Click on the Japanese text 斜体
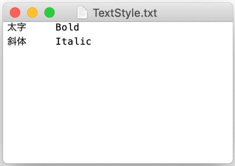 click(x=17, y=41)
